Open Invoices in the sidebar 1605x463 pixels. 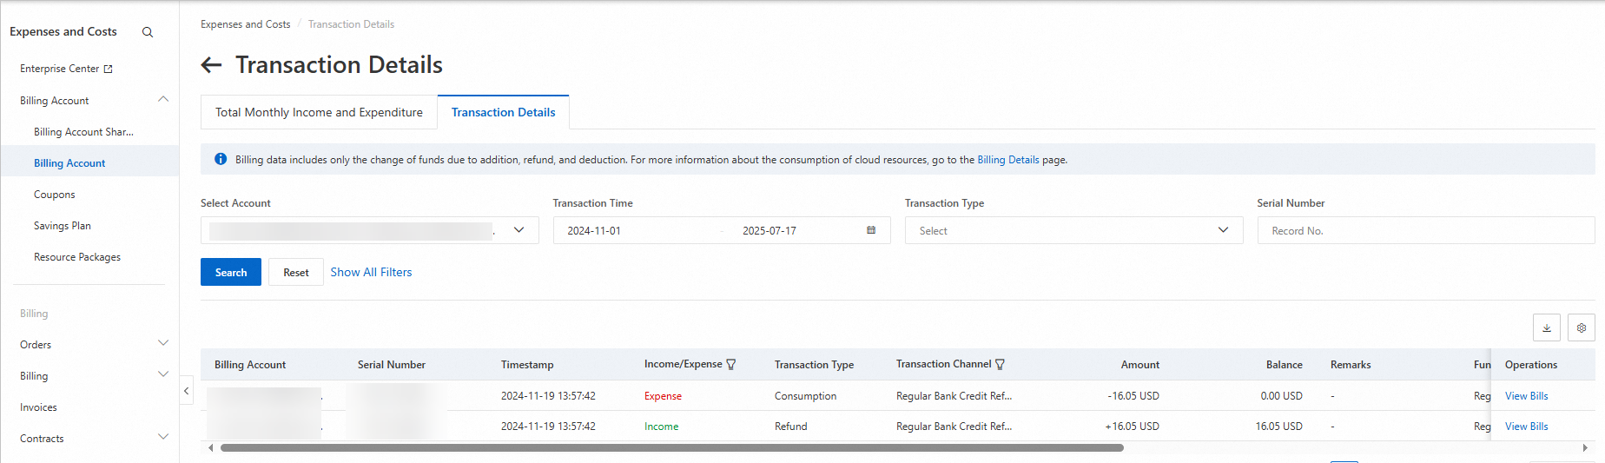[38, 407]
